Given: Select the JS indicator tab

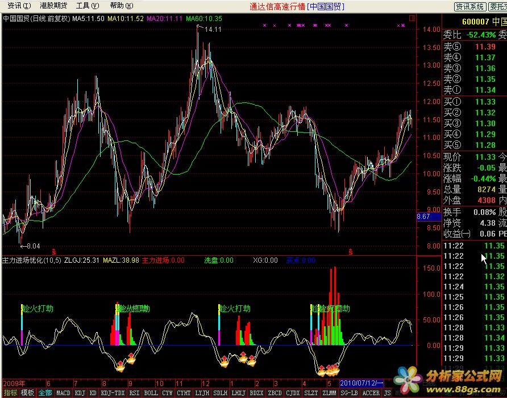Looking at the screenshot, I should coord(387,393).
